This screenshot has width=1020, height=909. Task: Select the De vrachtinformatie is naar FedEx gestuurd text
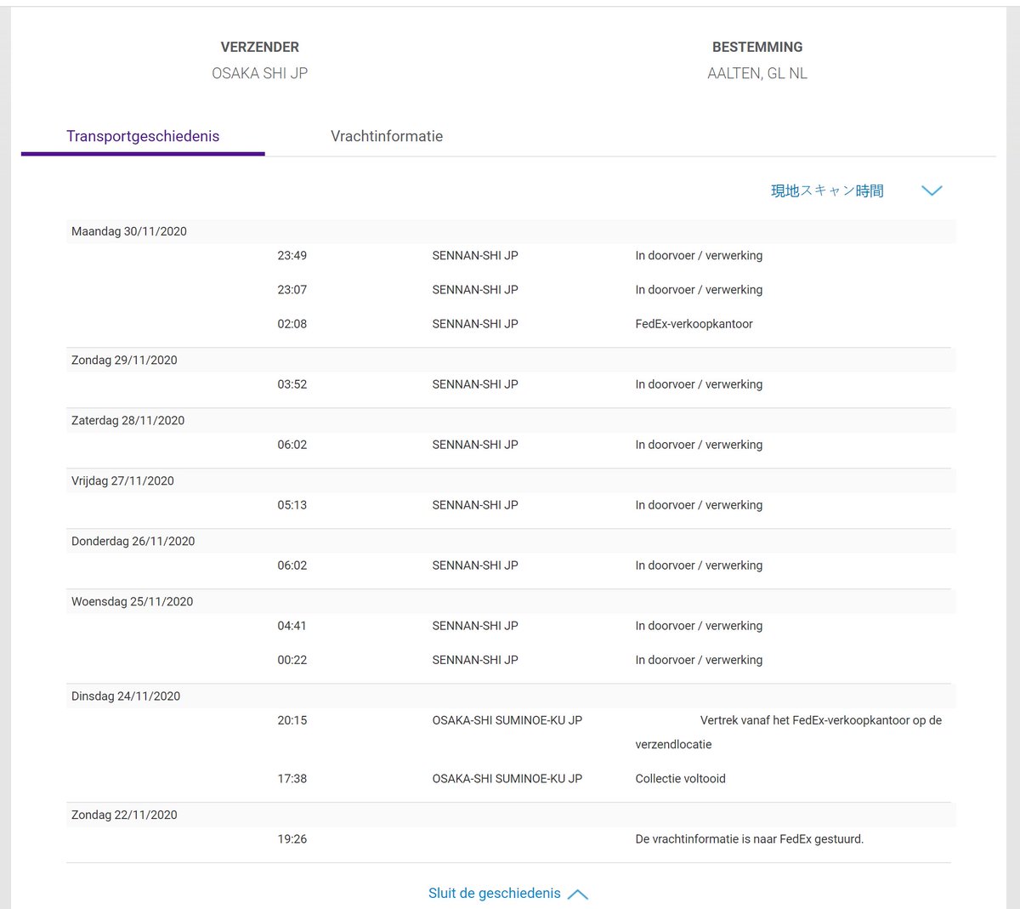pos(749,838)
